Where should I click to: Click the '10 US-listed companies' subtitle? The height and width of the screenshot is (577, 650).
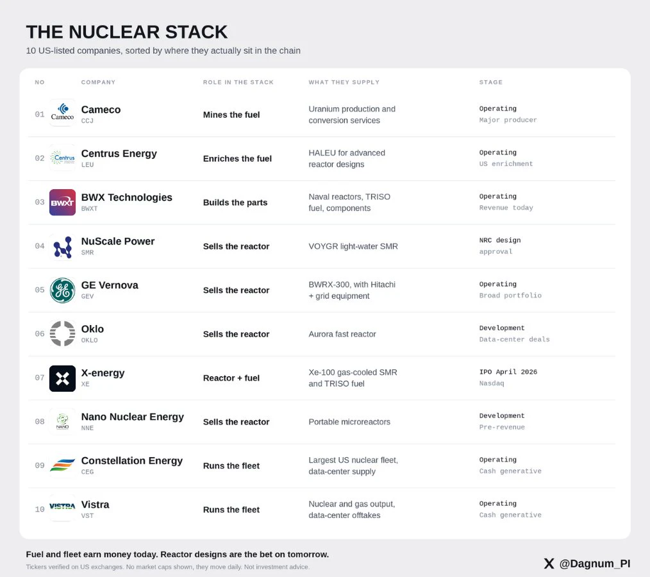click(x=163, y=51)
